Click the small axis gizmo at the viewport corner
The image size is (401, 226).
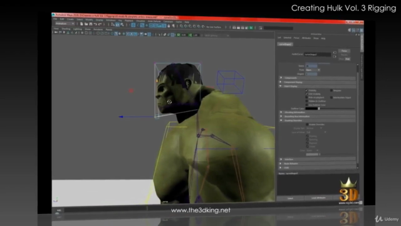point(56,200)
